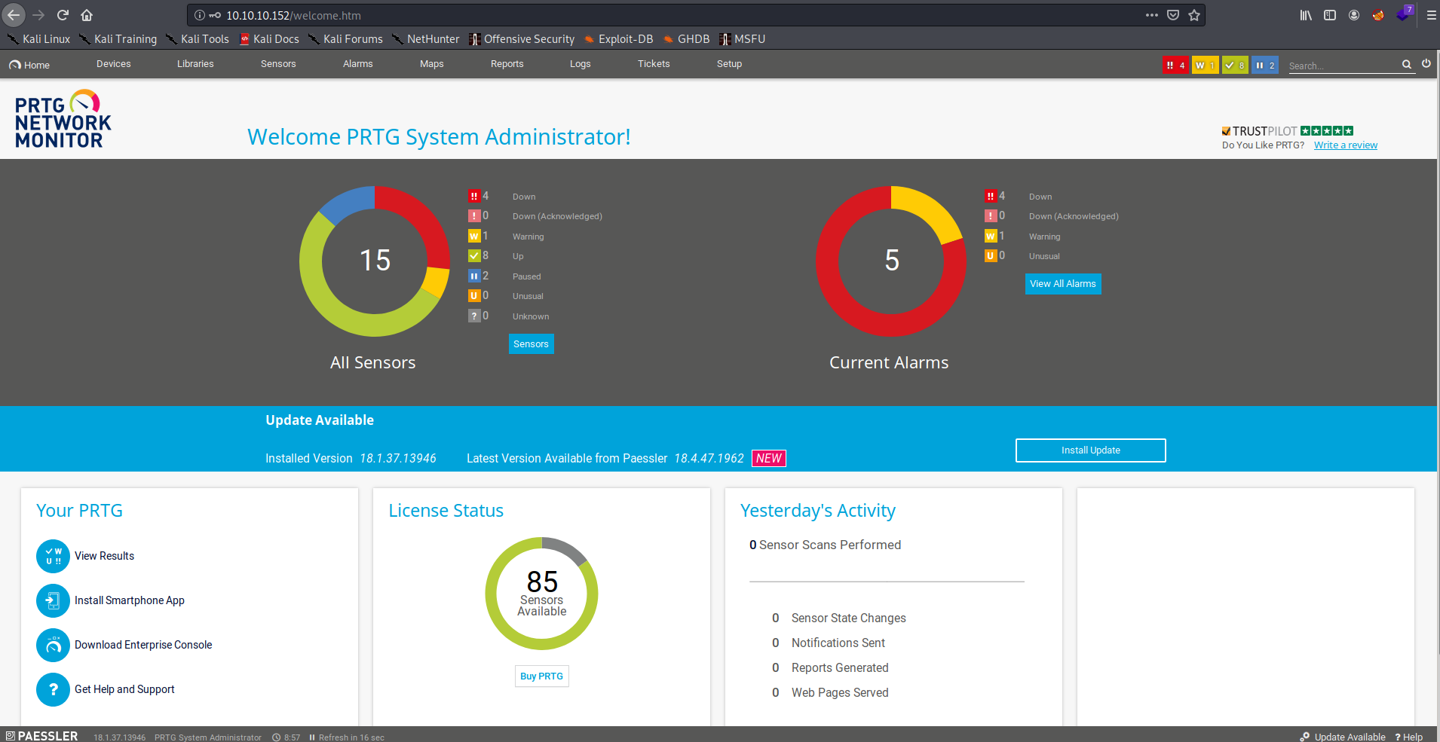Click the Install Update button
The width and height of the screenshot is (1440, 742).
[x=1090, y=450]
